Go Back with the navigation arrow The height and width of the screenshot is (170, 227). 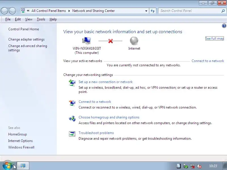pyautogui.click(x=4, y=11)
